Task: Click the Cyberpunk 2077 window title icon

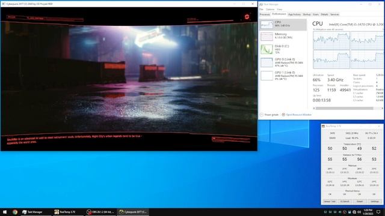Action: coord(4,4)
